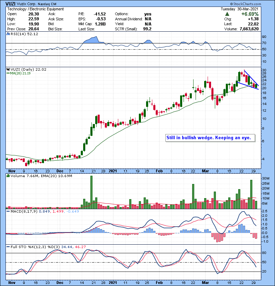
Task: Click the Volume bar chart legend icon
Action: coord(8,176)
